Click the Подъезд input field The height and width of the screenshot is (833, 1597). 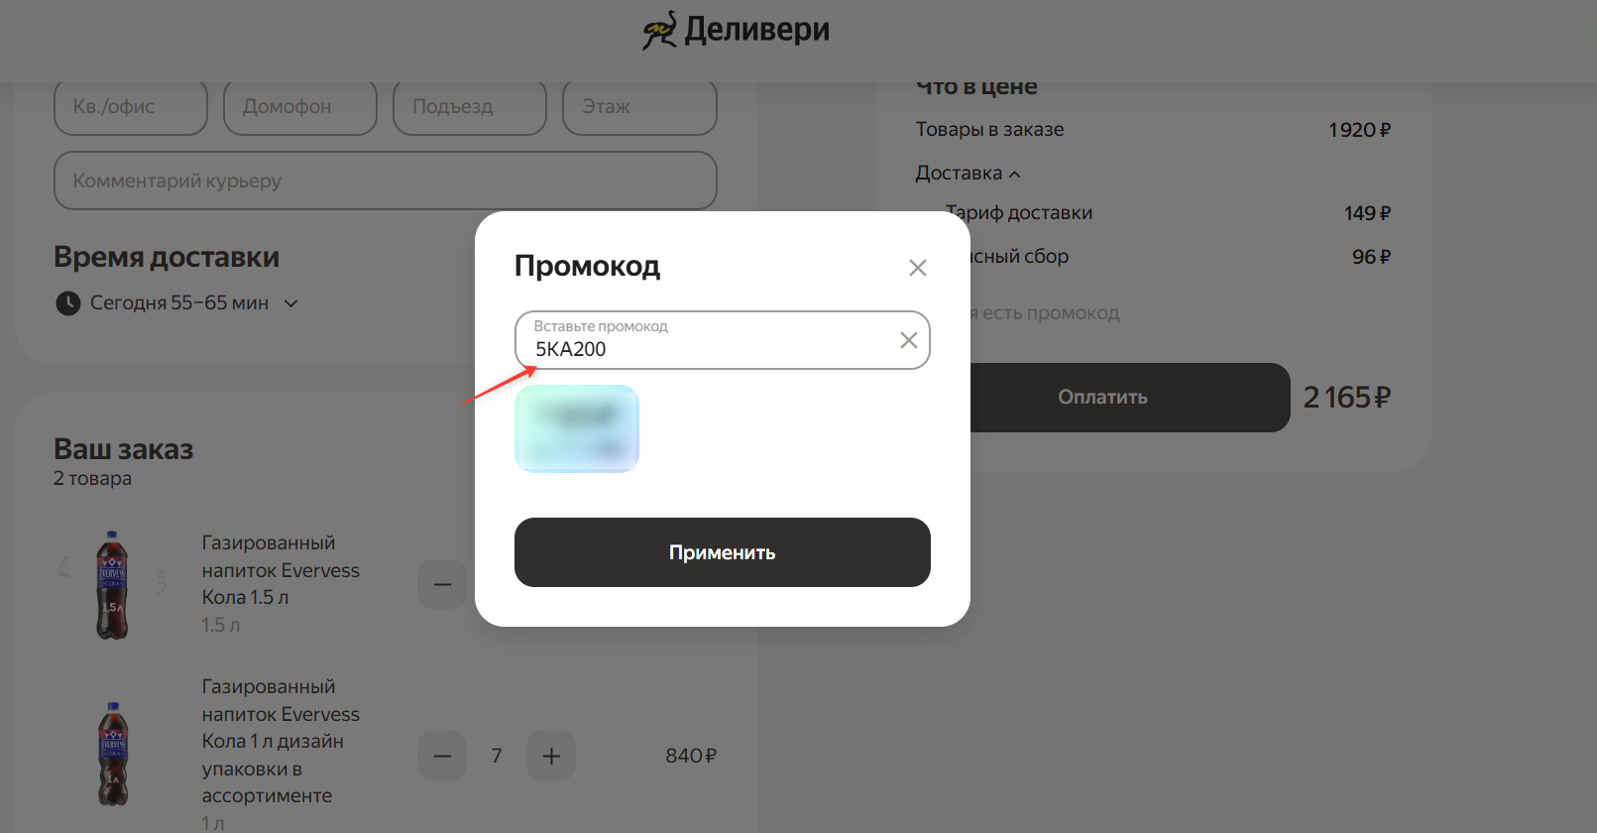tap(469, 107)
